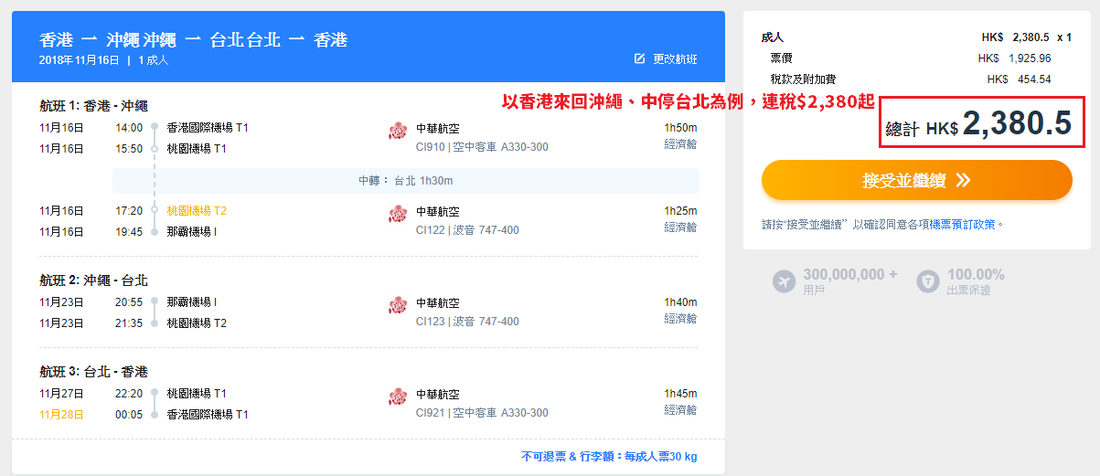
Task: Click the 1h45m duration for flight CI921
Action: 680,394
